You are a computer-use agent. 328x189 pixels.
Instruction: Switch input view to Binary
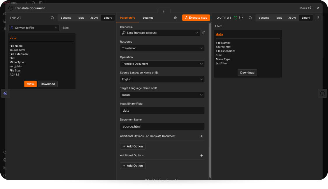[108, 18]
